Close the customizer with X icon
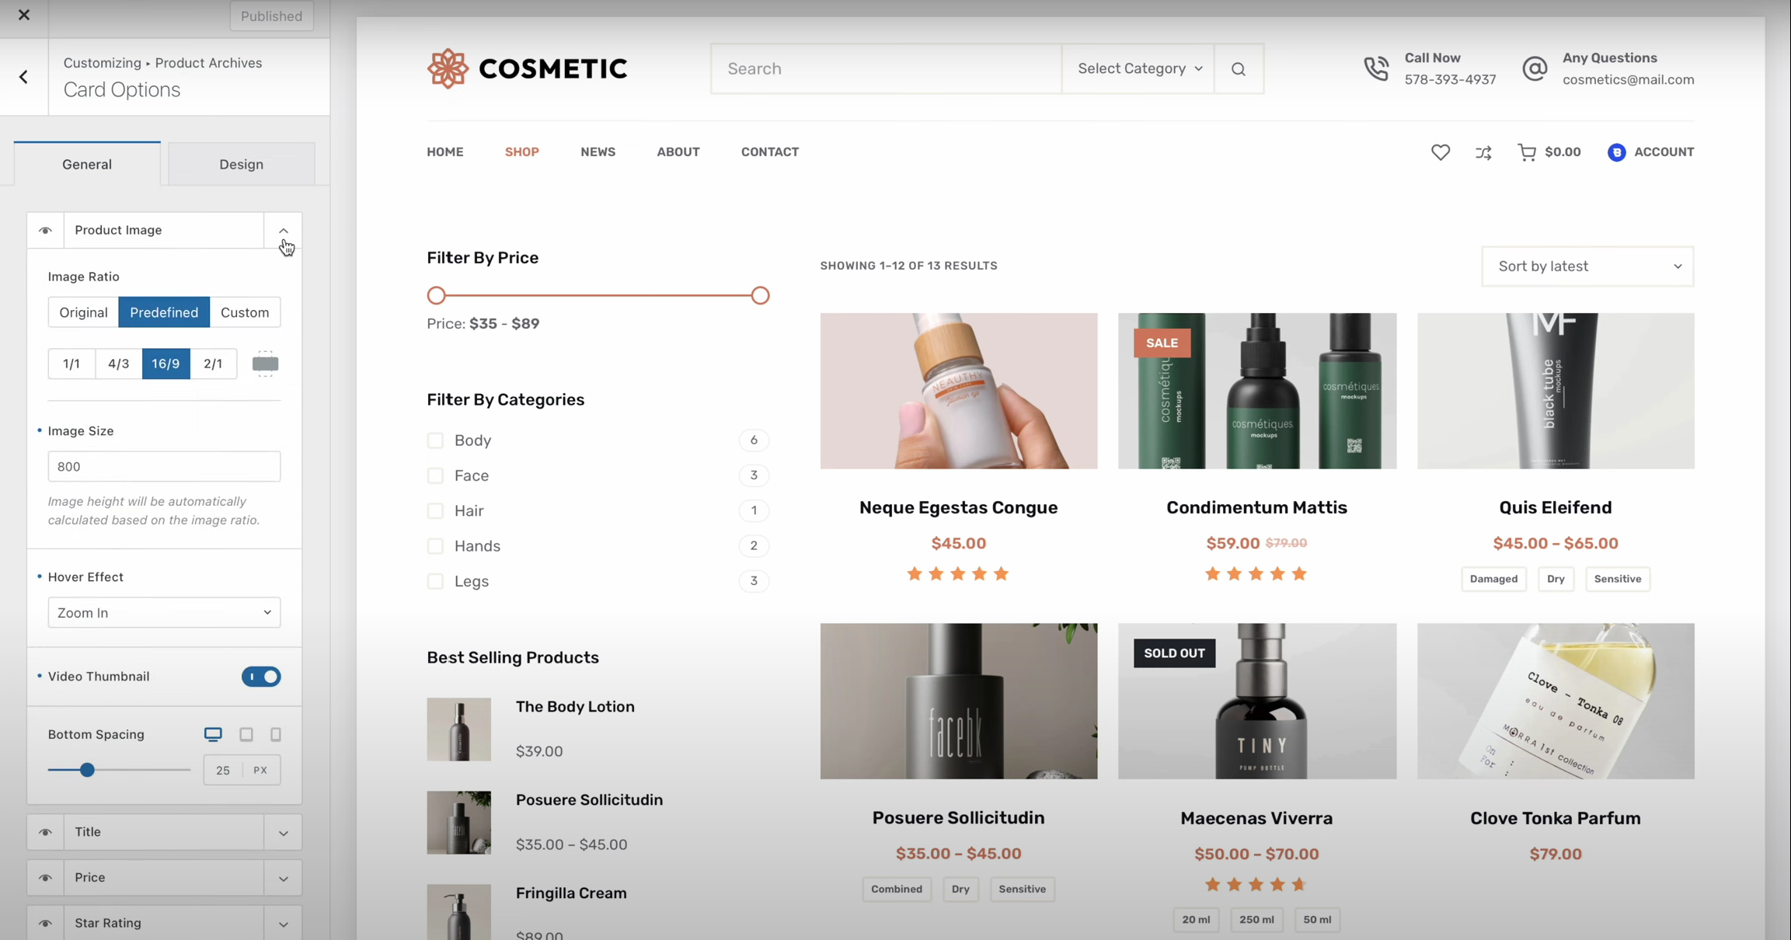This screenshot has width=1791, height=940. [x=24, y=15]
